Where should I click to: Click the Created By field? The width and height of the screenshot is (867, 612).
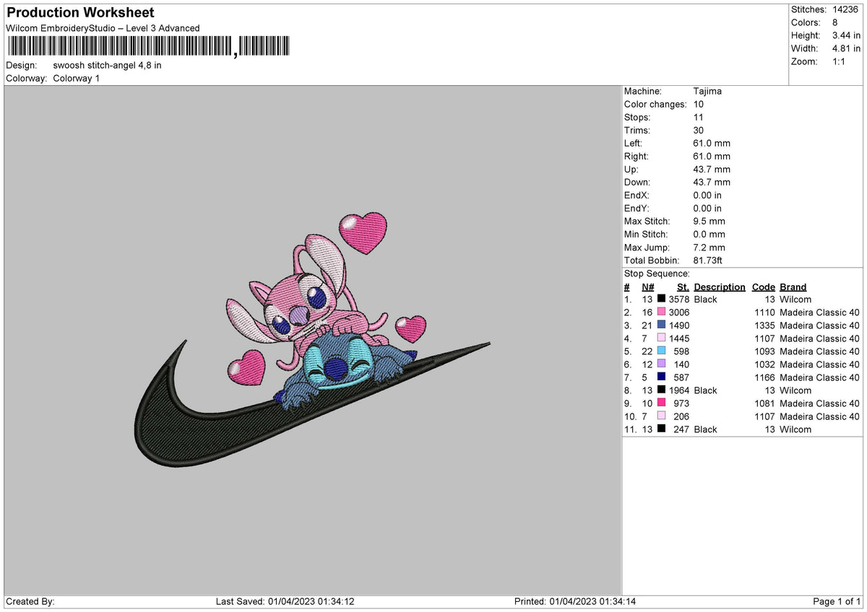pos(30,600)
